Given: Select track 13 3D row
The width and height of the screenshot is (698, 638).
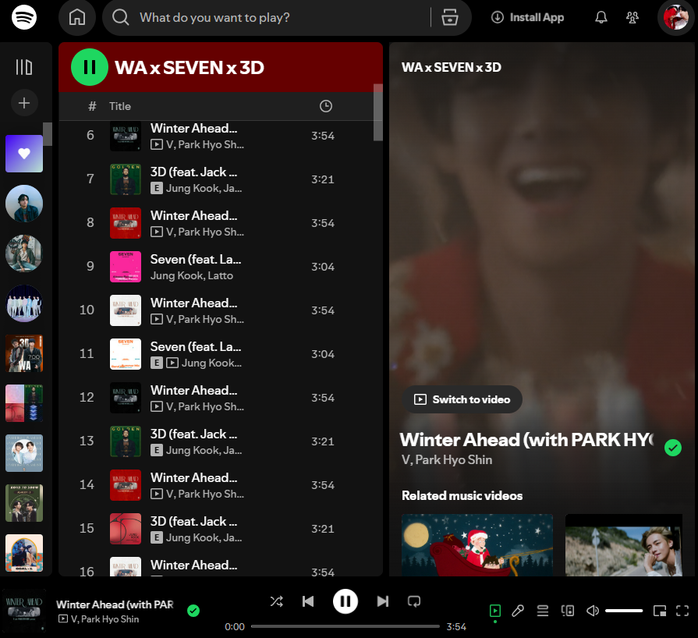Looking at the screenshot, I should (x=221, y=441).
